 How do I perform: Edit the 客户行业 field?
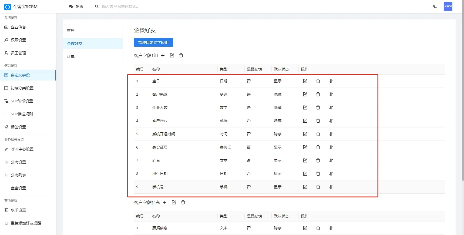coord(305,121)
